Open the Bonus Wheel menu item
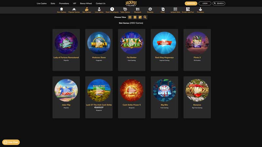The width and height of the screenshot is (262, 147). point(86,3)
